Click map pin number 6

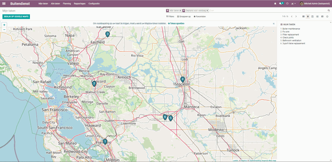[165, 117]
